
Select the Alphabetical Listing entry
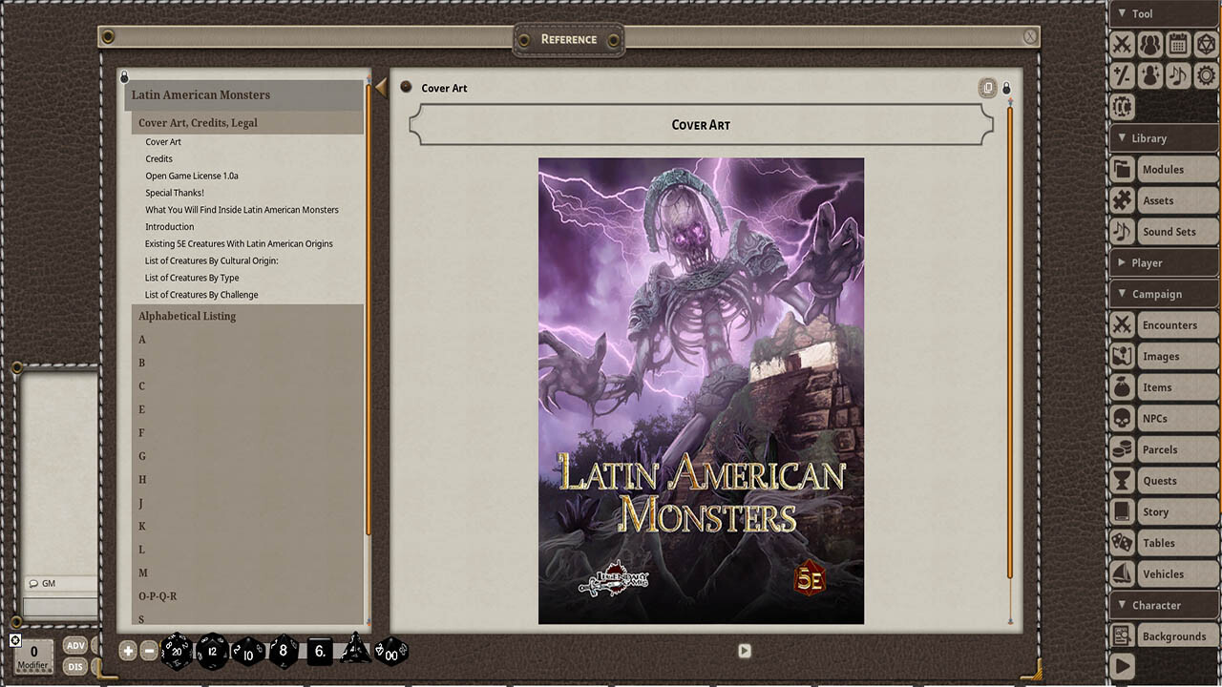186,316
